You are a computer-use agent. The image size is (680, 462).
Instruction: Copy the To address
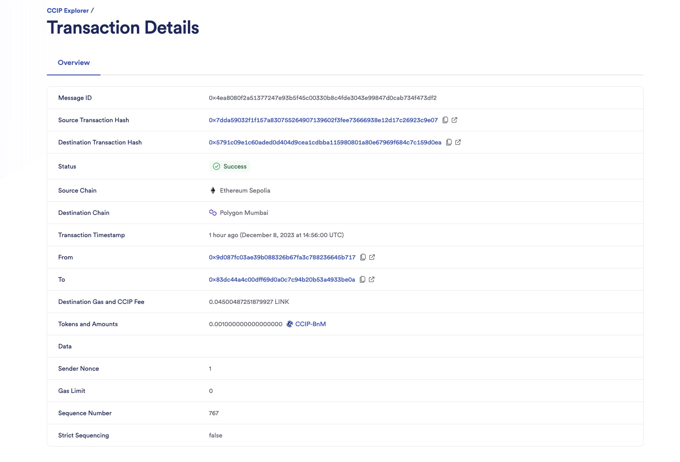pyautogui.click(x=363, y=279)
